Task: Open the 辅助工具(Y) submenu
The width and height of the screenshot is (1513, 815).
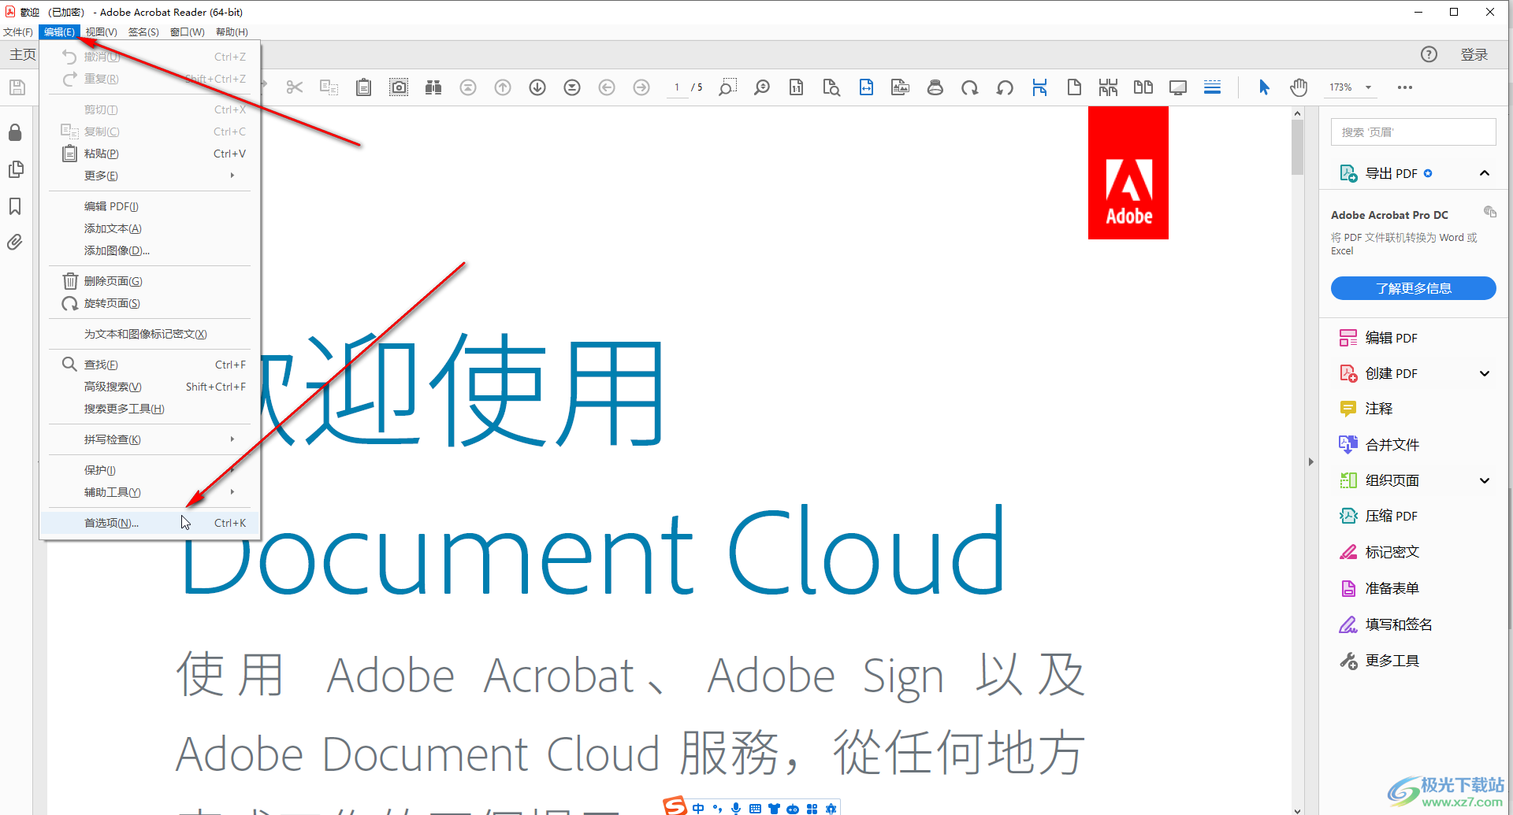Action: 149,492
